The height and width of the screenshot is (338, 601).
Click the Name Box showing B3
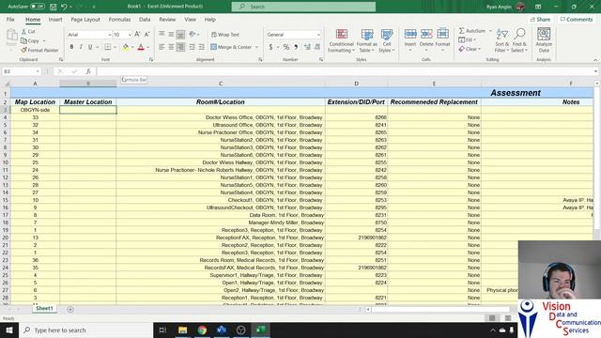(x=21, y=71)
